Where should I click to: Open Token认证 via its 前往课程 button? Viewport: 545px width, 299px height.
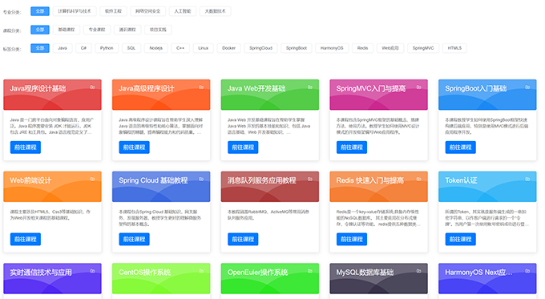461,239
